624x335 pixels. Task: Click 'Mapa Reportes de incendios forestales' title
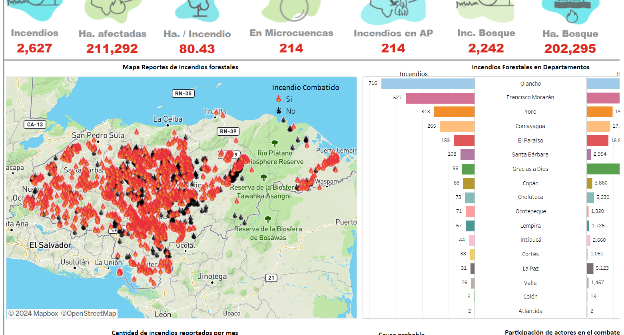pos(180,67)
